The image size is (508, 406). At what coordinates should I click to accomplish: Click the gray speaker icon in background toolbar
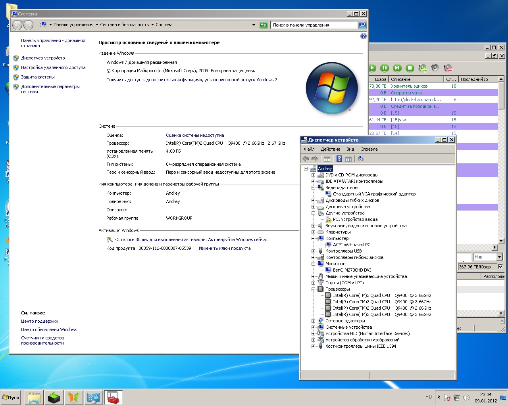435,68
